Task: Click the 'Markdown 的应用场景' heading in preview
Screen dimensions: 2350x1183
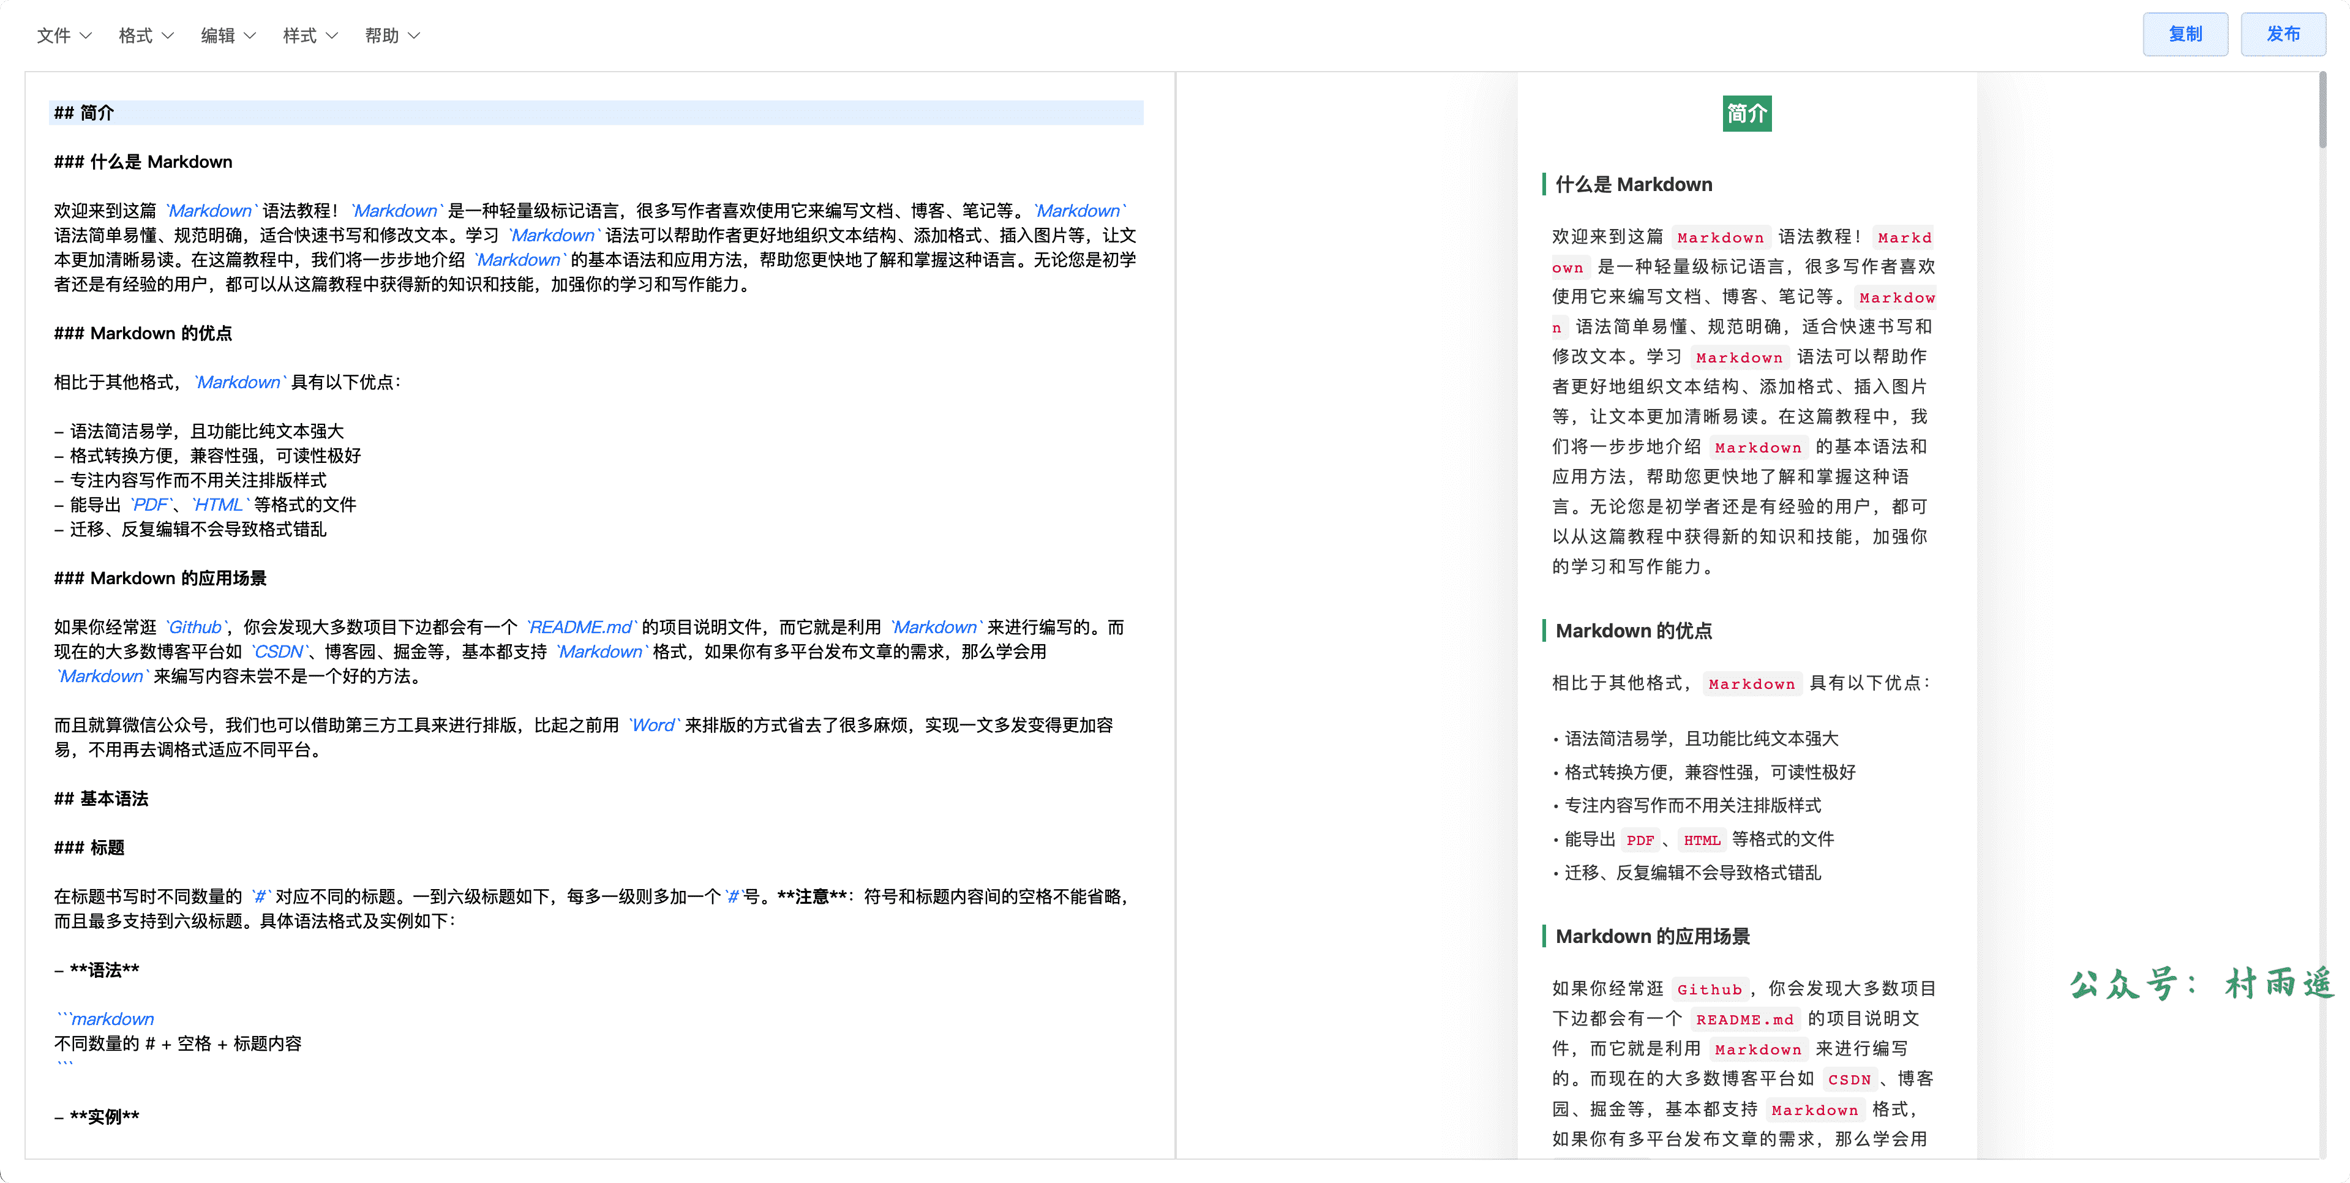Action: [1652, 936]
